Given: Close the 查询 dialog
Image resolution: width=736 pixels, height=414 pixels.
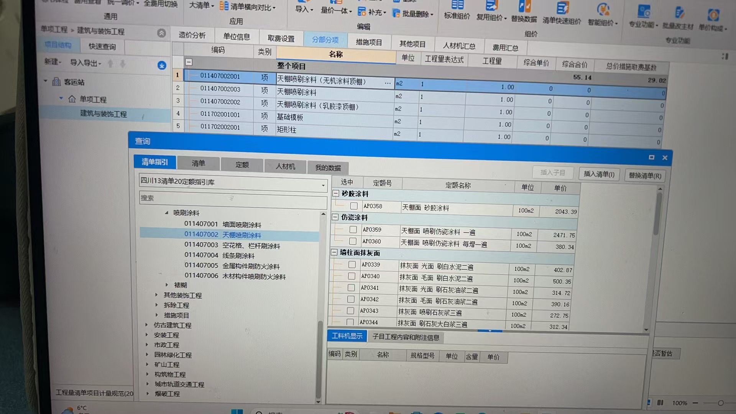Looking at the screenshot, I should 665,158.
